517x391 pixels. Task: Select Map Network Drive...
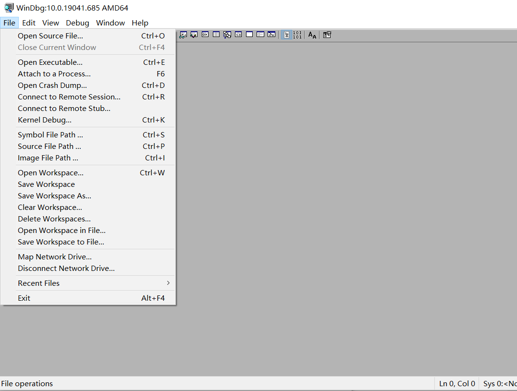coord(88,257)
